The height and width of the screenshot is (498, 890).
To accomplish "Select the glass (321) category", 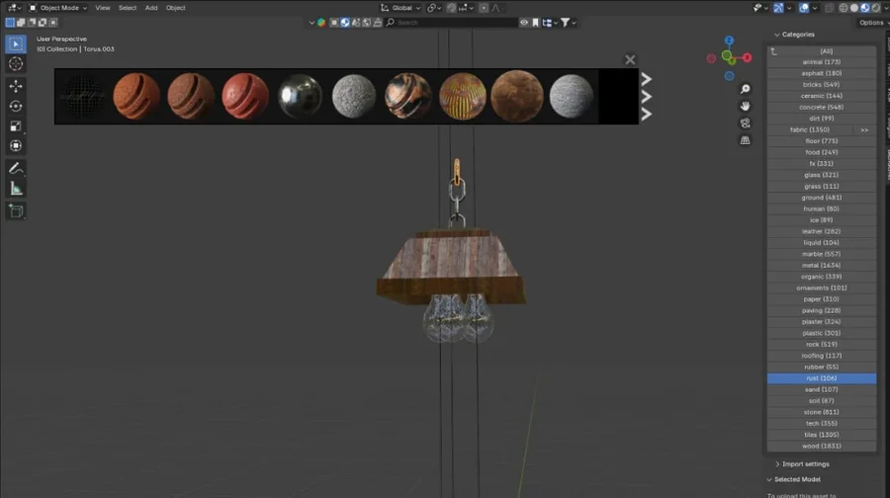I will click(x=822, y=175).
